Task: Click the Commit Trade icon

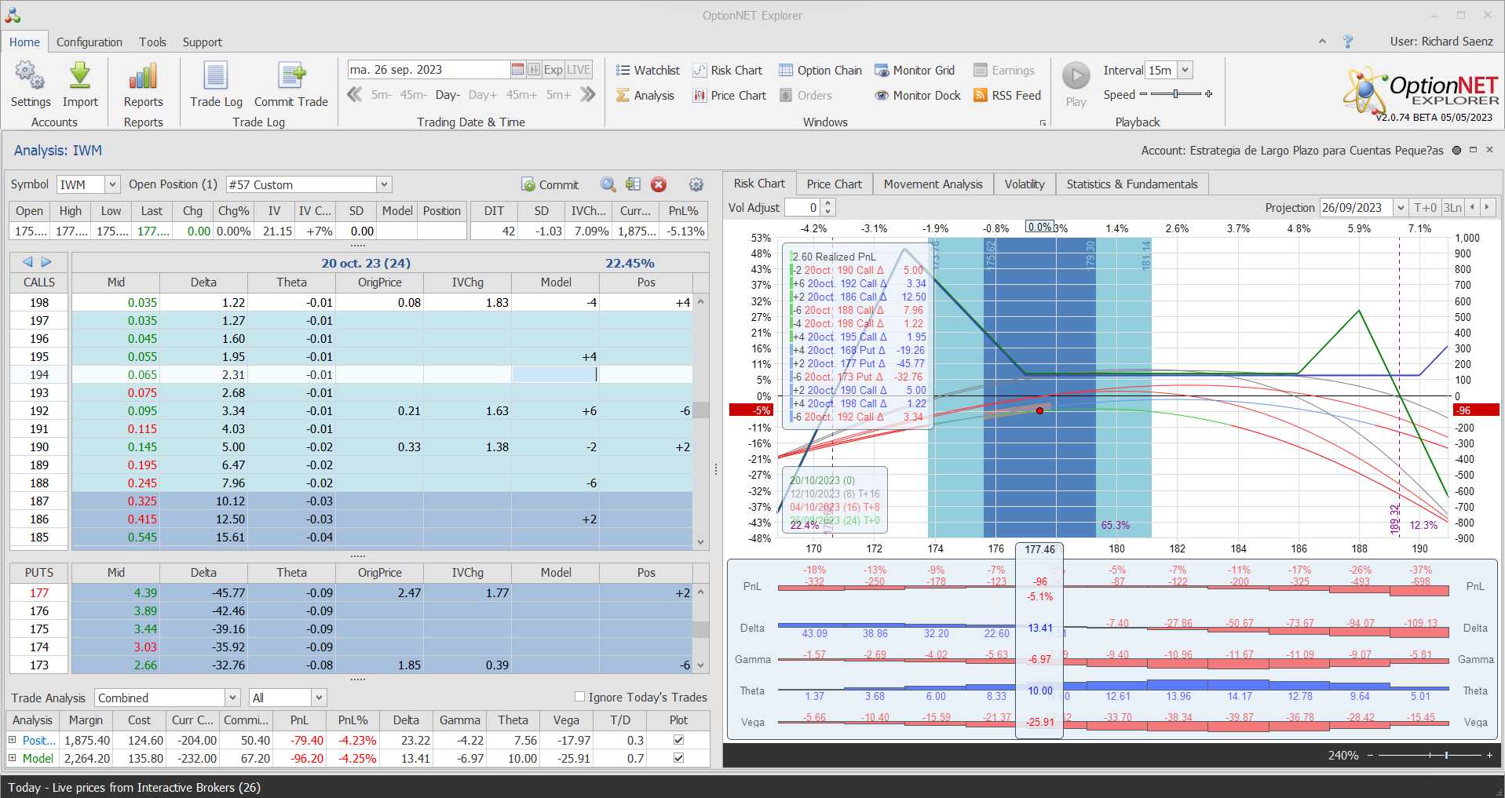Action: click(291, 77)
